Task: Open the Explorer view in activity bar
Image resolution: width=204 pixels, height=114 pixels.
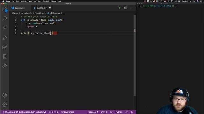Action: coord(5,9)
